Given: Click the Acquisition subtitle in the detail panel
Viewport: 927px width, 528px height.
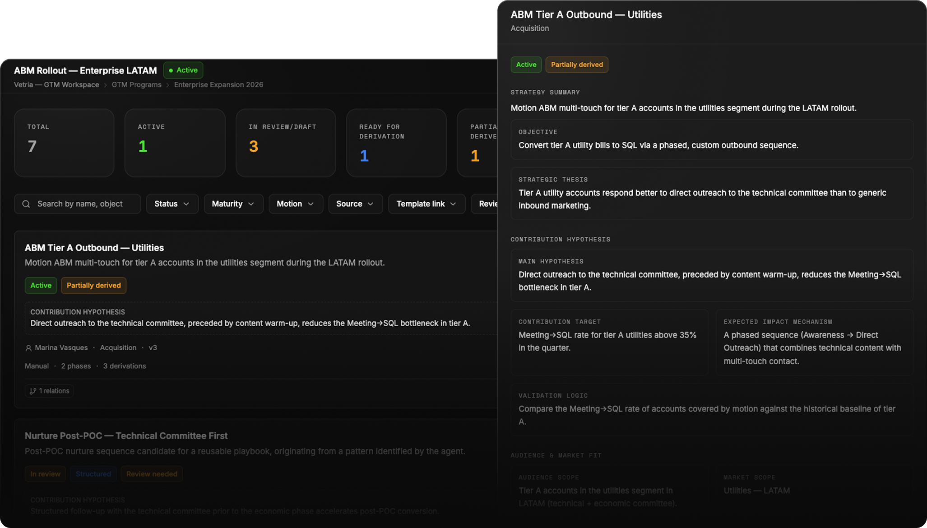Looking at the screenshot, I should (530, 28).
